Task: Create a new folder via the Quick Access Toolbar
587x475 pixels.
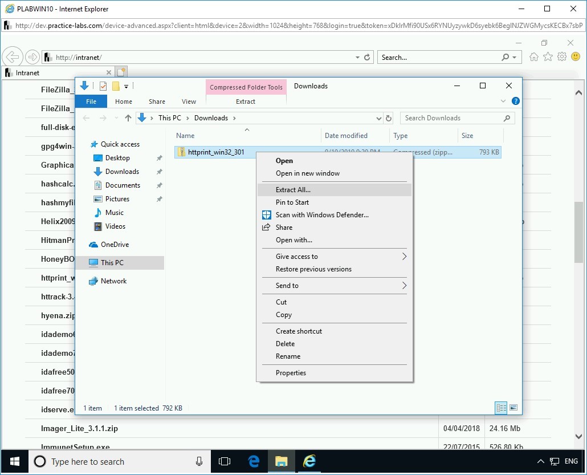Action: pos(116,86)
